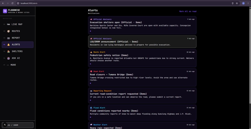Open the Evacuation shelters open alert card
This screenshot has height=129, width=251.
pos(142,25)
